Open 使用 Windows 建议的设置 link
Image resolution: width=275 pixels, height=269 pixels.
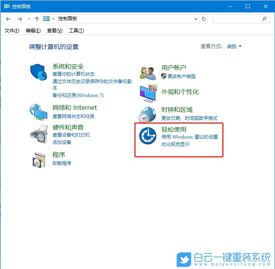point(189,137)
